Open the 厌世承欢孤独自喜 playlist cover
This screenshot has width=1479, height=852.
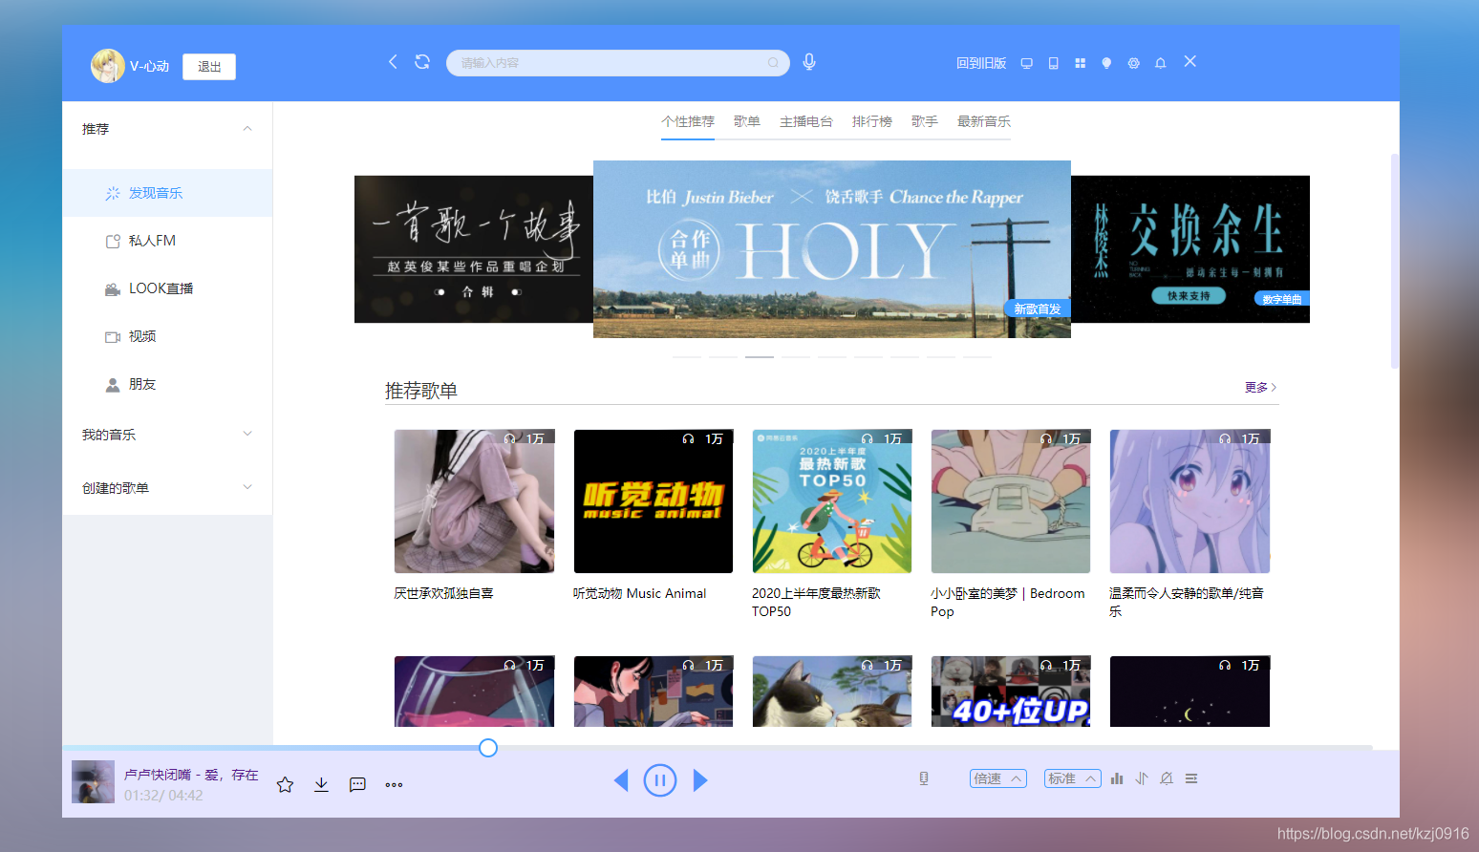(x=474, y=501)
